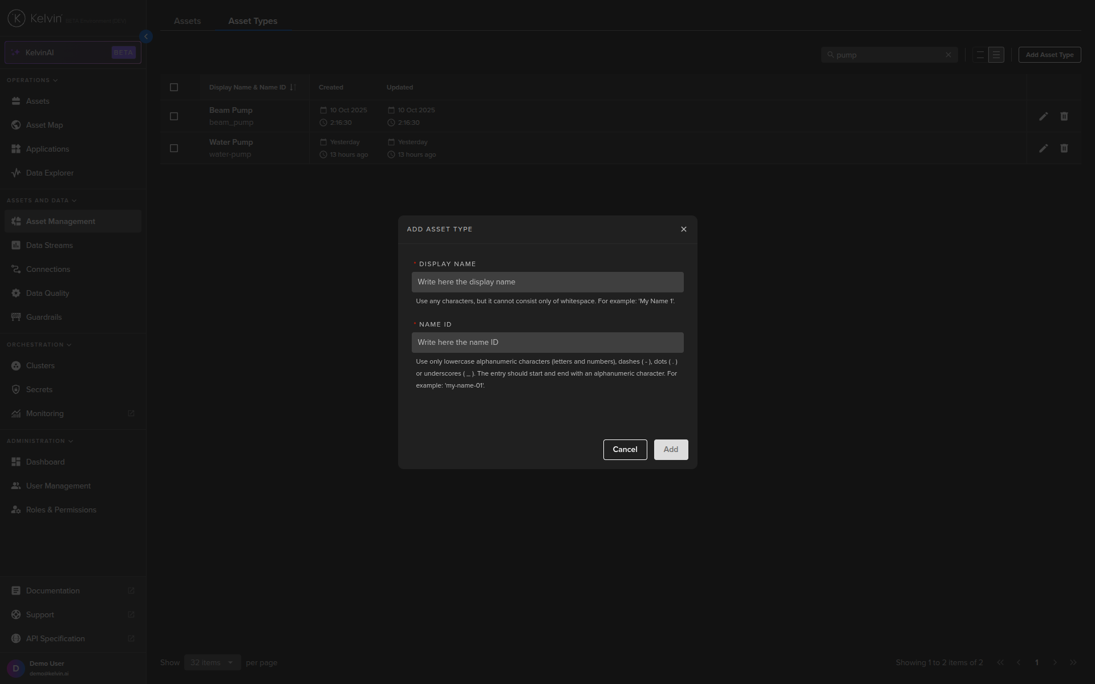Delete the Water Pump asset type

pyautogui.click(x=1064, y=148)
